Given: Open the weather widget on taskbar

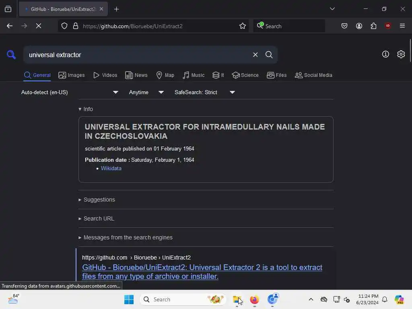Looking at the screenshot, I should pos(13,299).
